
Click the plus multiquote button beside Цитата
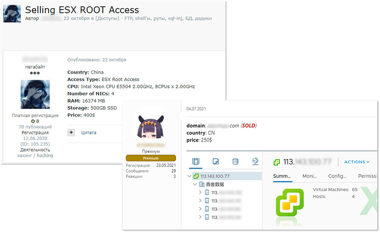tap(71, 133)
